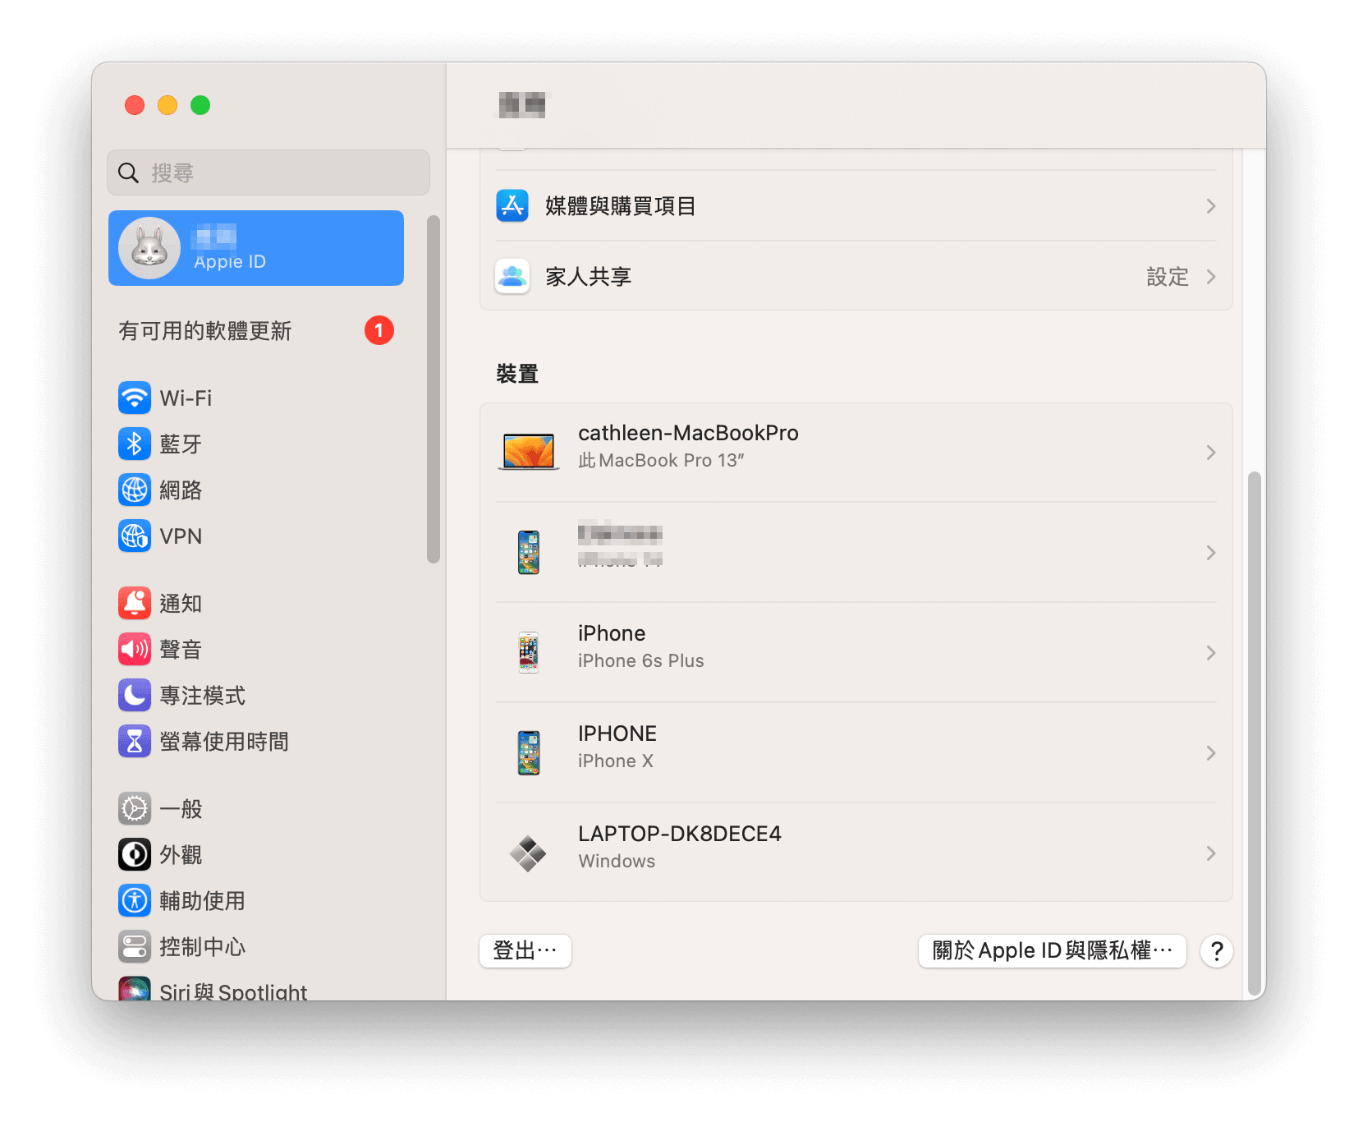Click the 搜尋 search field
The image size is (1358, 1122).
(268, 172)
